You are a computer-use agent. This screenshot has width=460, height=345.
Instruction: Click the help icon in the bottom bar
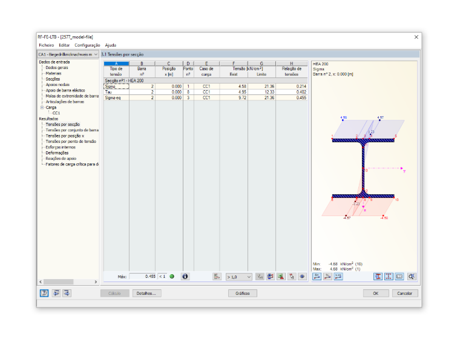pyautogui.click(x=44, y=293)
